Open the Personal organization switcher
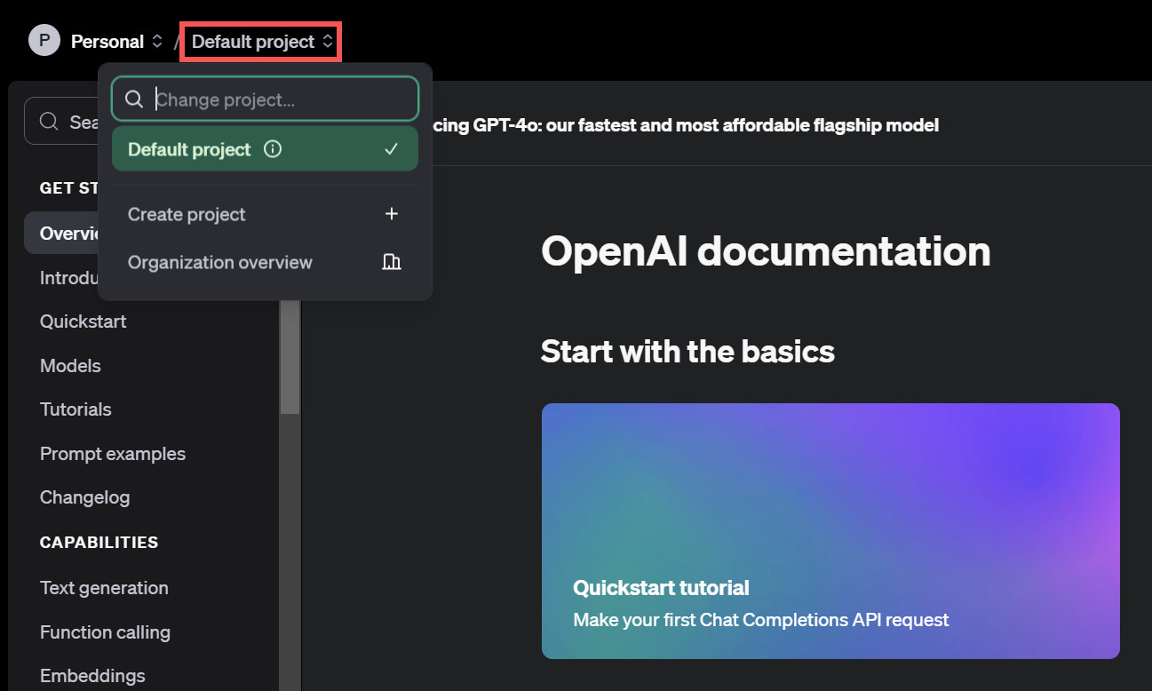1152x691 pixels. (x=117, y=41)
